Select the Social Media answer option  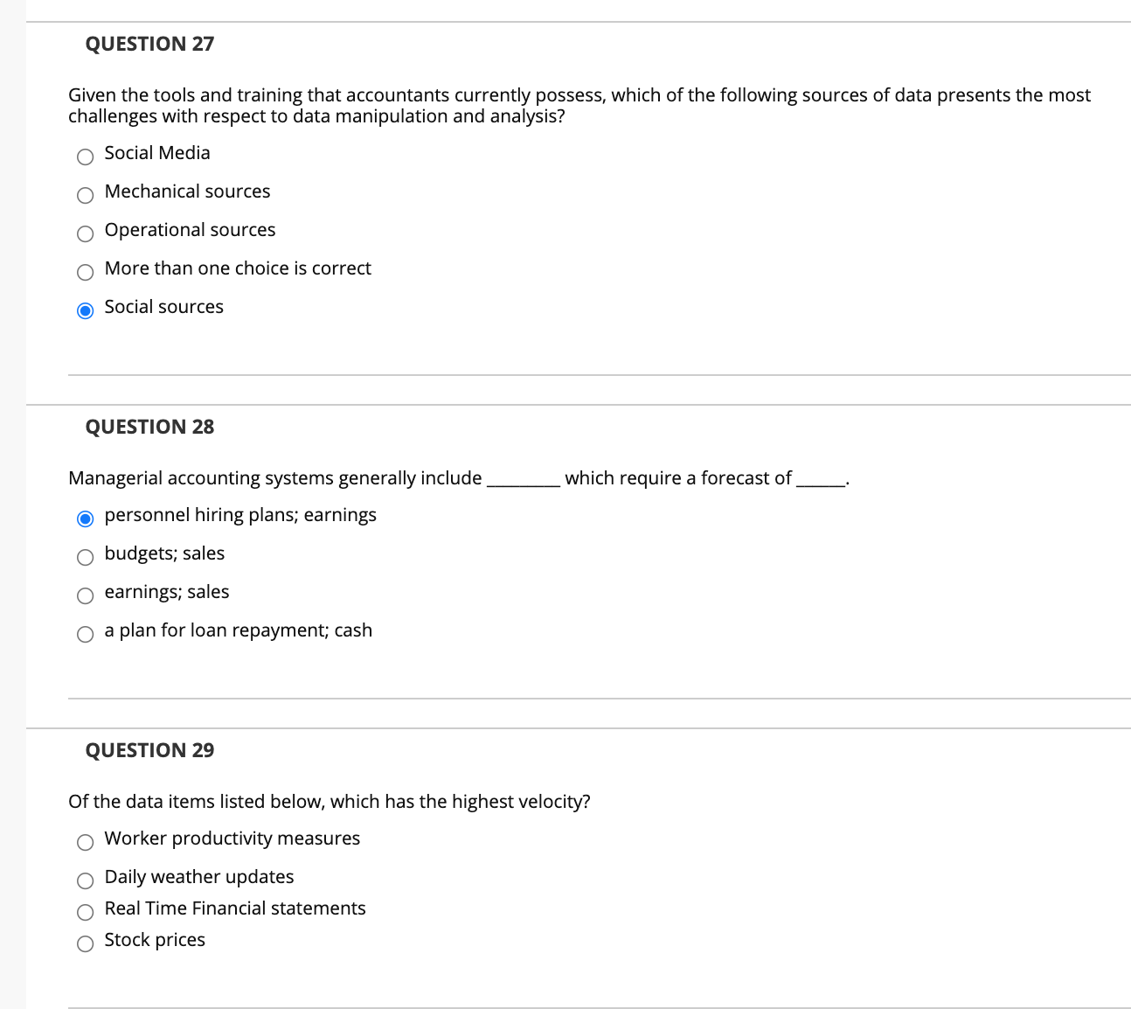coord(85,157)
